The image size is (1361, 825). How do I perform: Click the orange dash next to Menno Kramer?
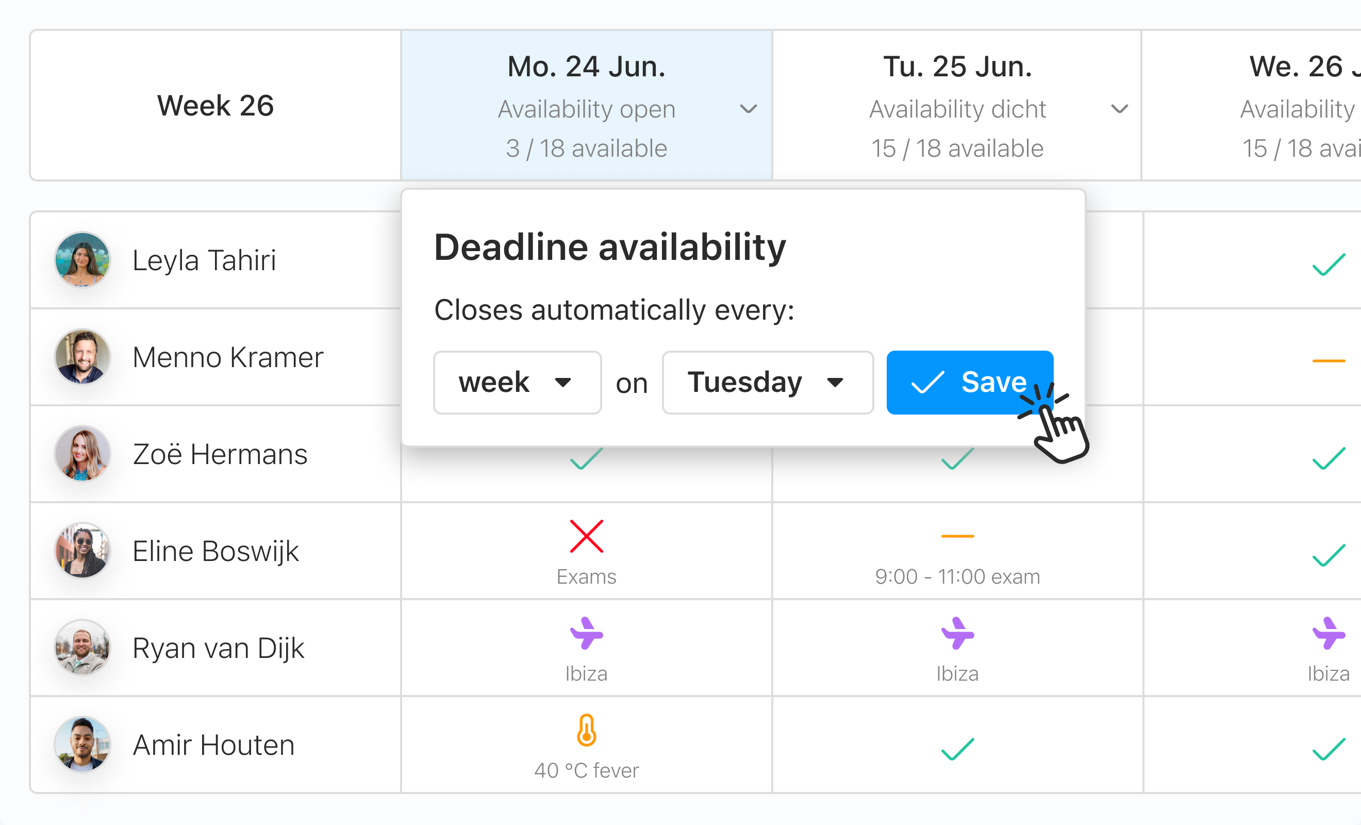(x=1329, y=360)
